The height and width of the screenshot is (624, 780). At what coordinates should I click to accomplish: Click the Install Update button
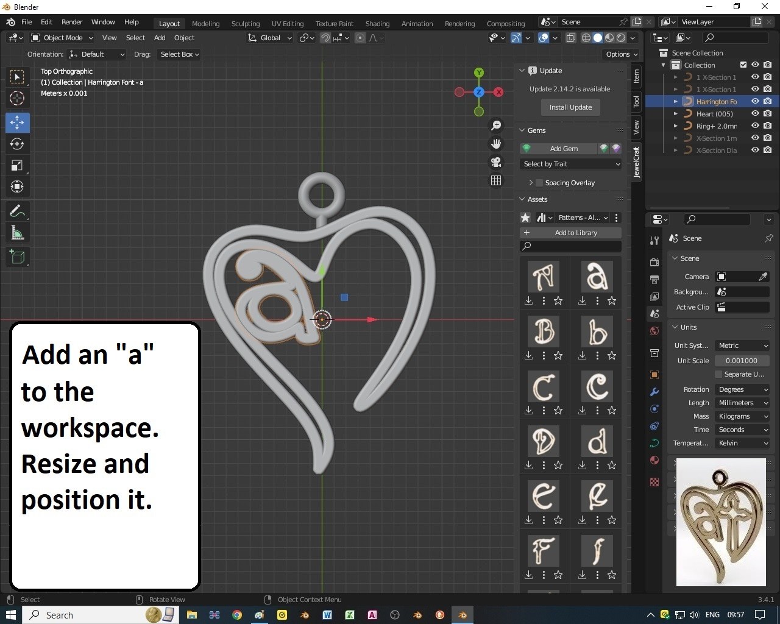(570, 107)
